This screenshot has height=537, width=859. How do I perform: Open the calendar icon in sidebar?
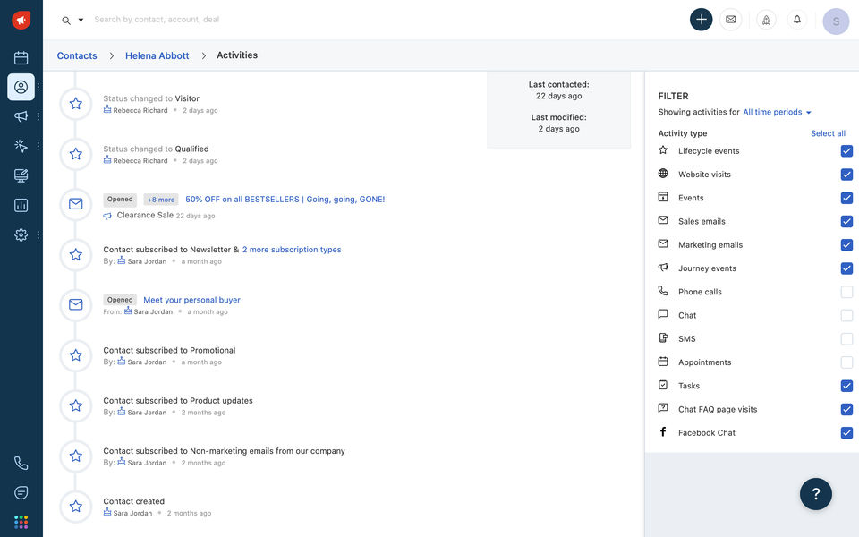click(21, 57)
